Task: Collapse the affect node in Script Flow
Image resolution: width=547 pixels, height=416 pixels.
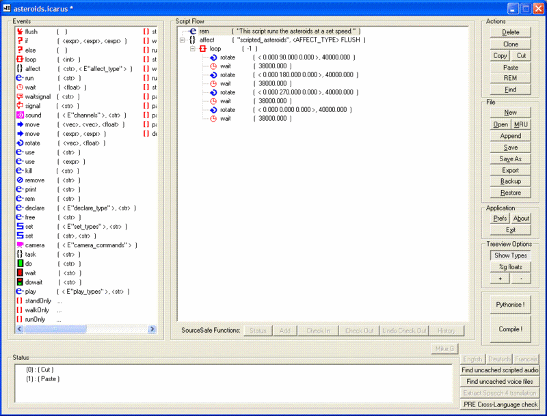Action: (x=182, y=40)
